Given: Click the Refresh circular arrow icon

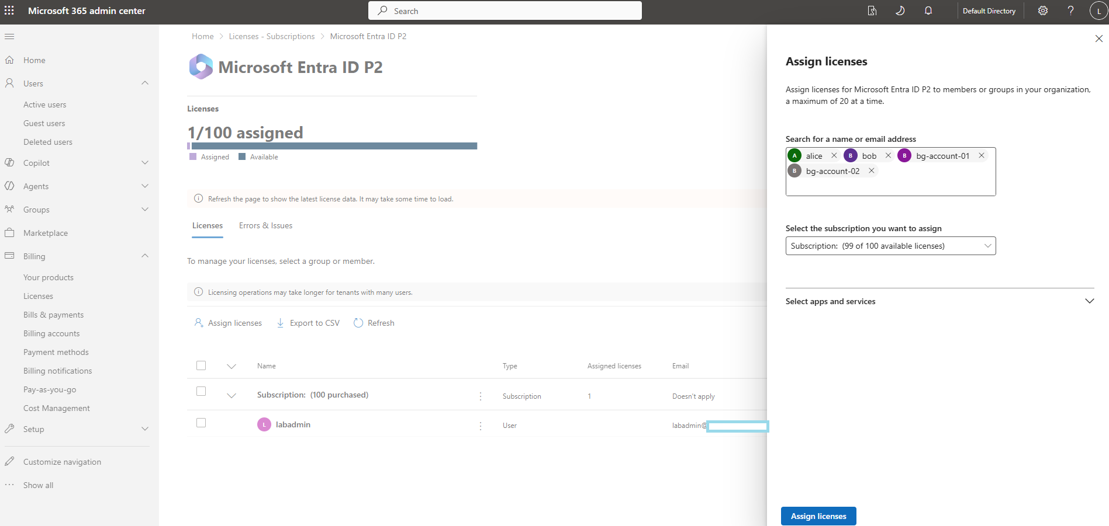Looking at the screenshot, I should click(x=358, y=323).
